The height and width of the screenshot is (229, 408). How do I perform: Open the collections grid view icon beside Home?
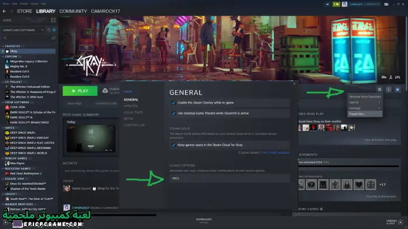53,20
